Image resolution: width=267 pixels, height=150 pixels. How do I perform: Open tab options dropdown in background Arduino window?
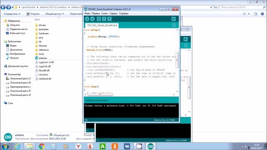coord(186,45)
